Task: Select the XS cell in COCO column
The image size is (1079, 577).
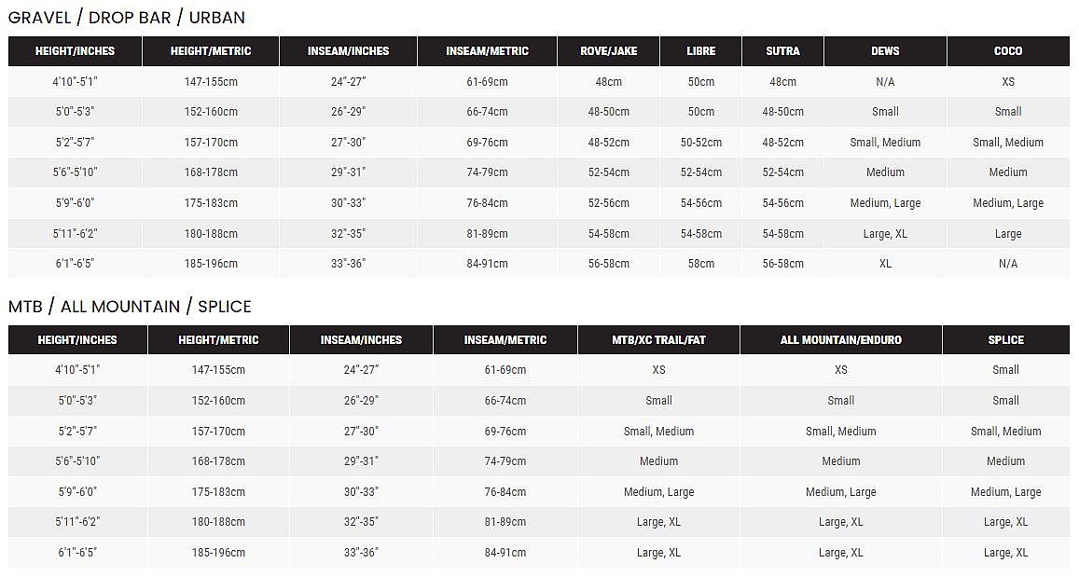Action: [1007, 82]
